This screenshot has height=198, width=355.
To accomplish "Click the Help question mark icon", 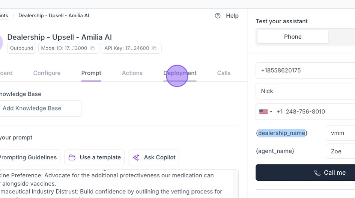I will pos(218,16).
